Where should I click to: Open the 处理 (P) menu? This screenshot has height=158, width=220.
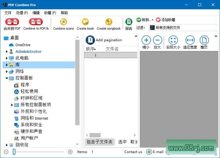point(22,13)
